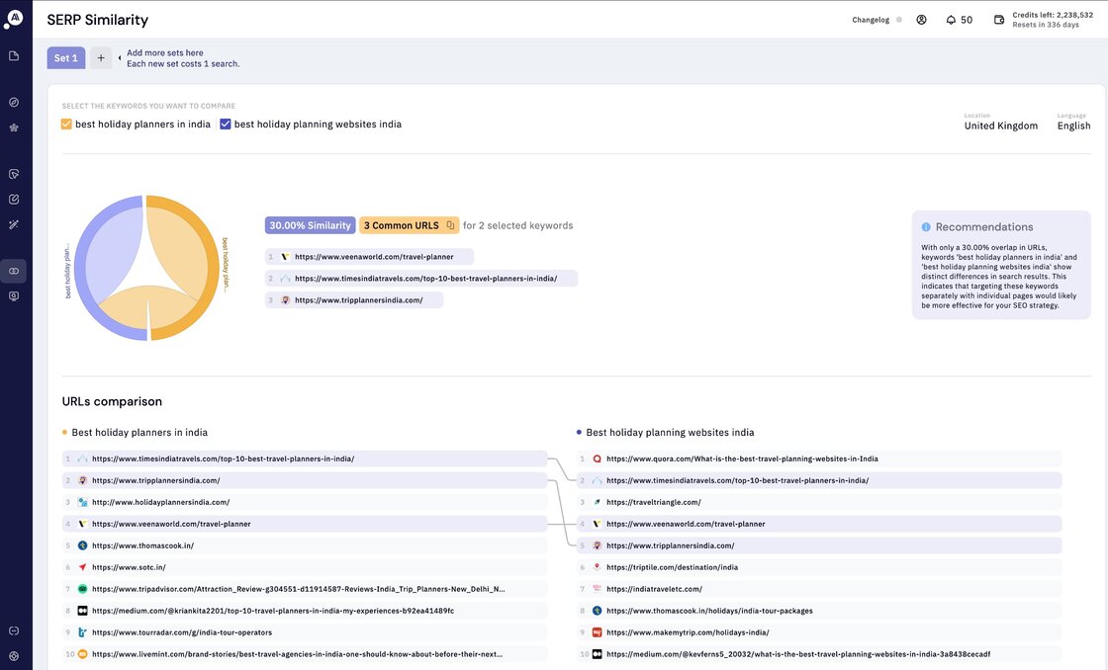Image resolution: width=1108 pixels, height=670 pixels.
Task: Open thomascook india-tour-packages URL
Action: [819, 611]
